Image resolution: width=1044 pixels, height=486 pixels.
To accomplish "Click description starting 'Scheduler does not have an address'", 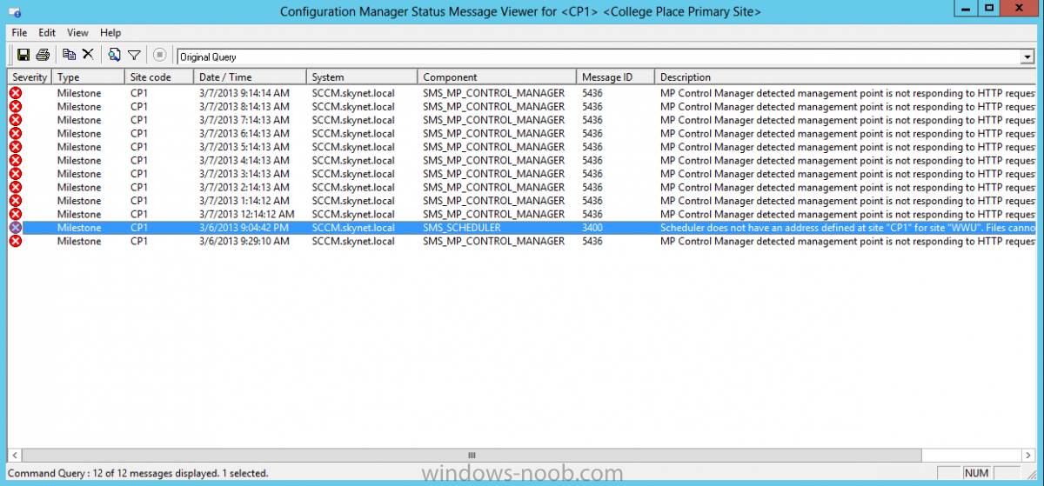I will tap(847, 228).
